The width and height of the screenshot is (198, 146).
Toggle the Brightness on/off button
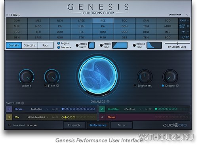pos(135,86)
